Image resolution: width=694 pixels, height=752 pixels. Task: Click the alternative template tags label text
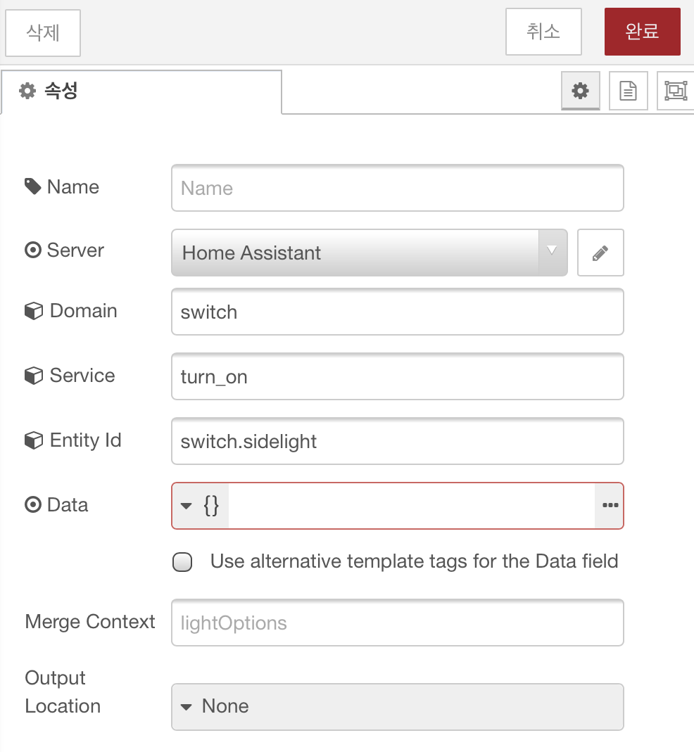pyautogui.click(x=414, y=561)
